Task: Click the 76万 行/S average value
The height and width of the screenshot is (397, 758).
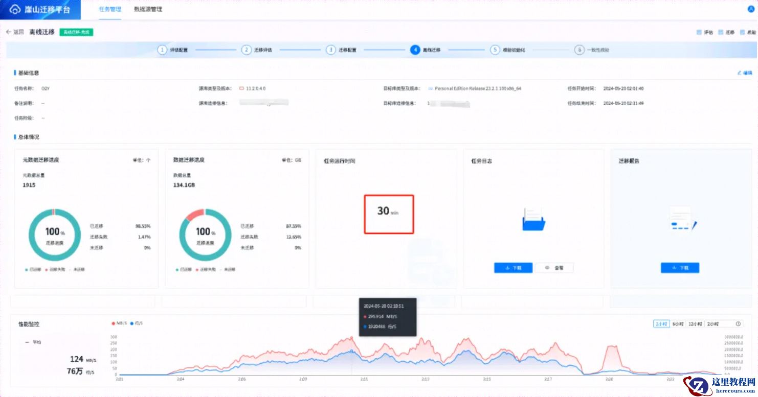Action: point(81,371)
